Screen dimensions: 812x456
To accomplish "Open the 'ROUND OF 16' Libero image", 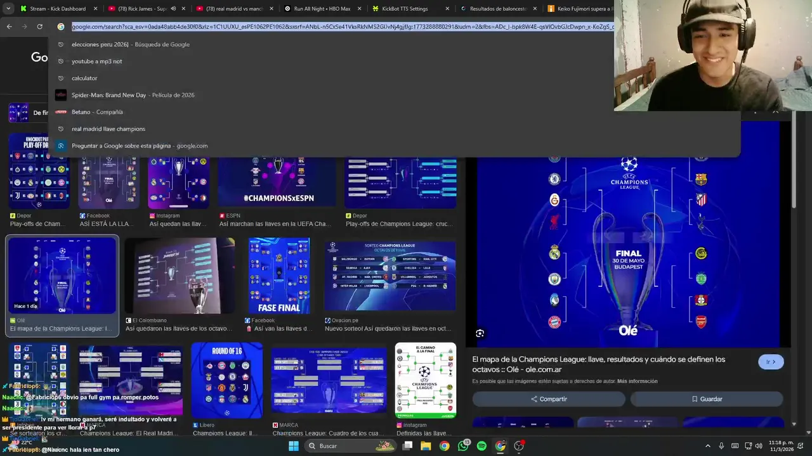I will click(x=226, y=381).
